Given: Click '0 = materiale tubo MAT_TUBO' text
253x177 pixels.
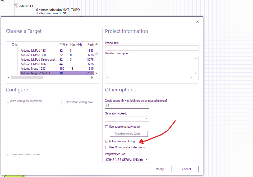Looking at the screenshot, I should pos(58,10).
